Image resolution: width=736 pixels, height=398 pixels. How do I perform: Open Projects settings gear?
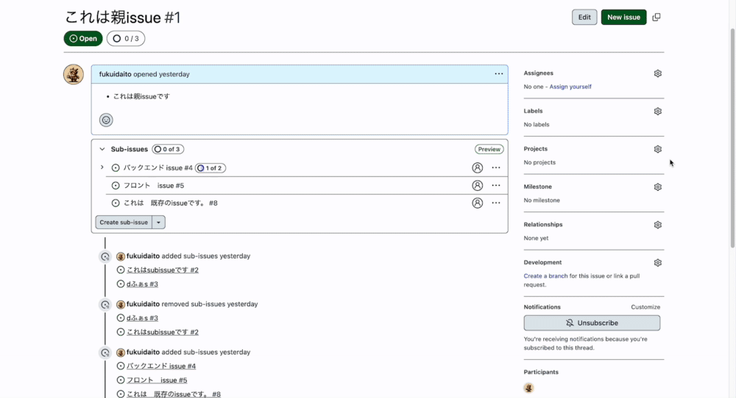[x=657, y=149]
